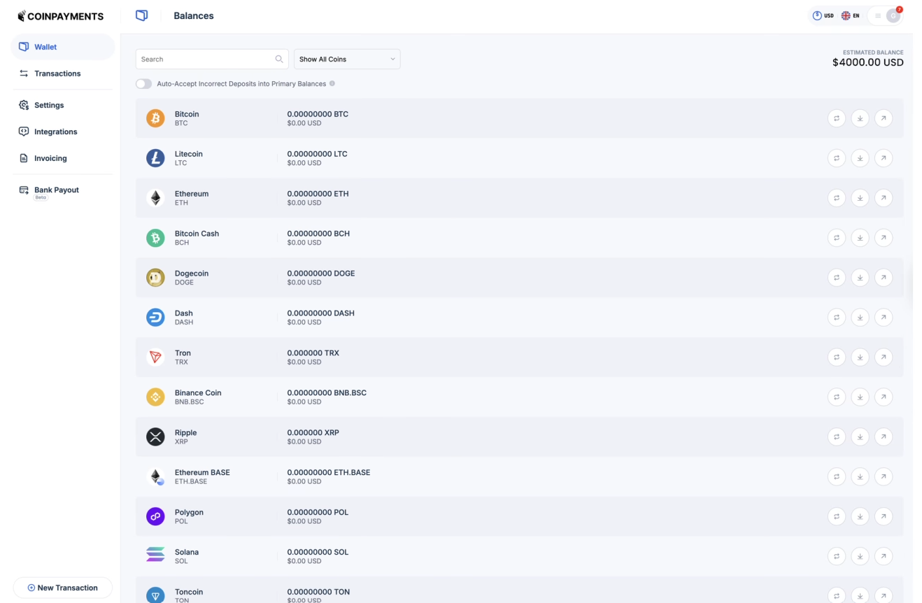Open Invoicing in the sidebar

coord(62,158)
